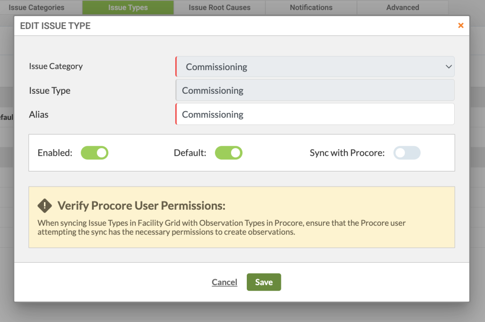Close the Edit Issue Type dialog
The height and width of the screenshot is (322, 485).
460,26
